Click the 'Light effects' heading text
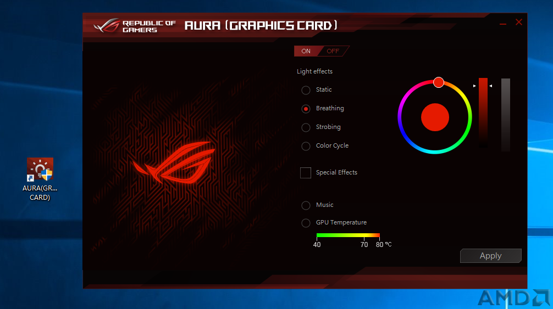 click(x=314, y=71)
